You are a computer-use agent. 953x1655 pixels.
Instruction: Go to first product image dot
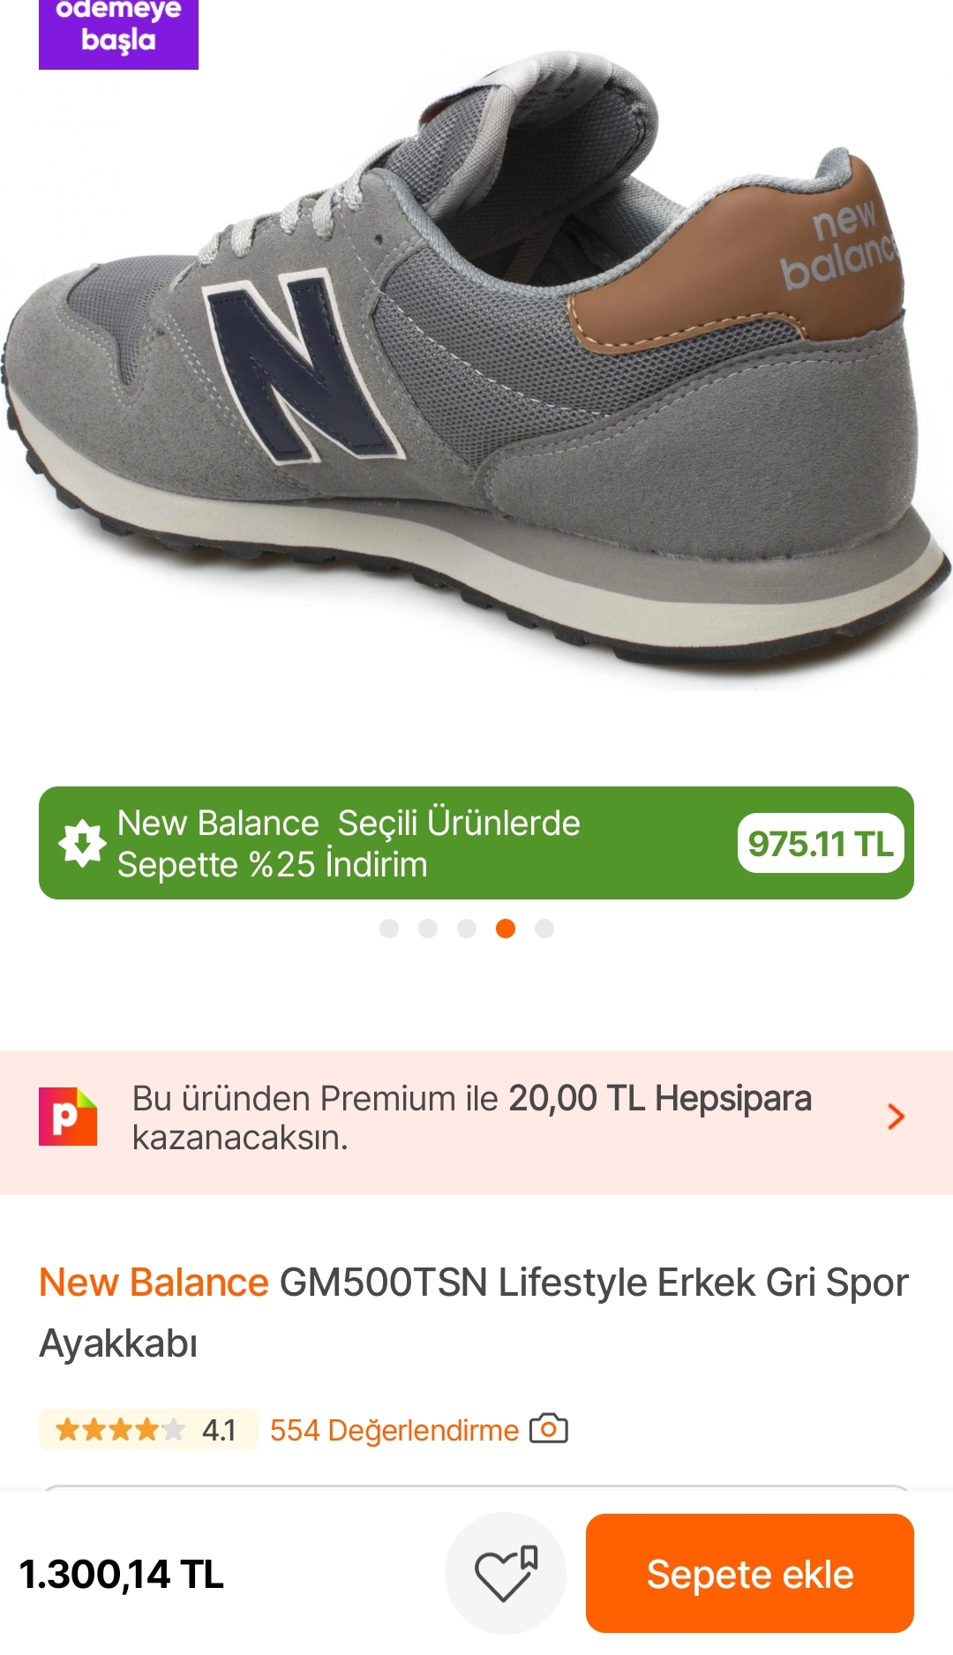point(389,929)
